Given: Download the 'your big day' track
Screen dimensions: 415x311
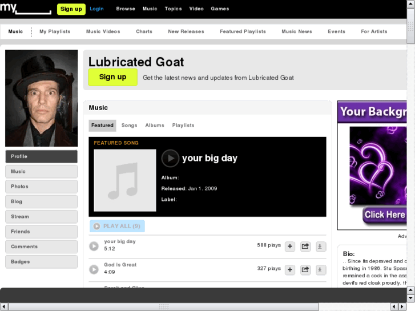Looking at the screenshot, I should pyautogui.click(x=320, y=246).
